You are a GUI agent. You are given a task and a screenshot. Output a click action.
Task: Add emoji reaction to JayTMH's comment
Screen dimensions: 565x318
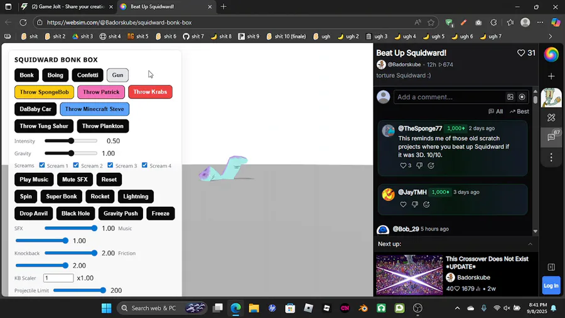pos(426,204)
